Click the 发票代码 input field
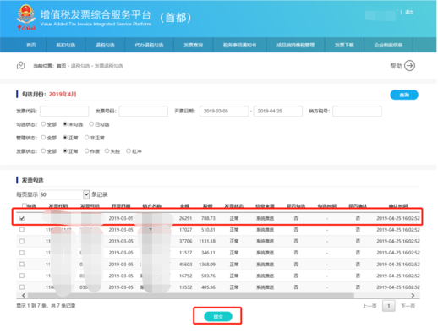The width and height of the screenshot is (438, 333). (64, 111)
